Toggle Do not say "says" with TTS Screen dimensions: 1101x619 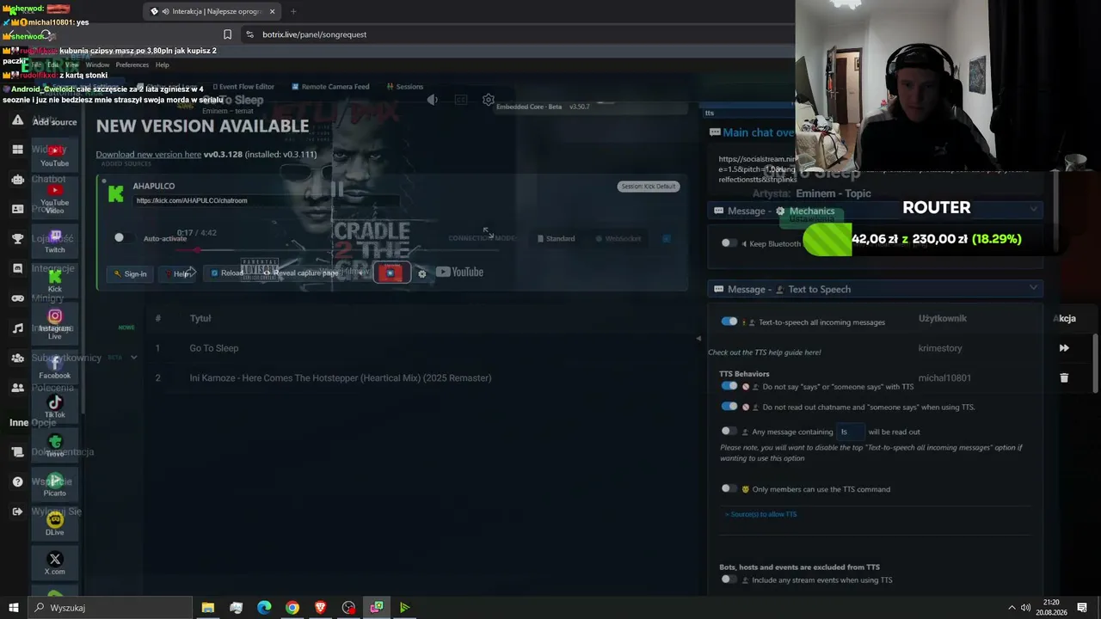729,386
